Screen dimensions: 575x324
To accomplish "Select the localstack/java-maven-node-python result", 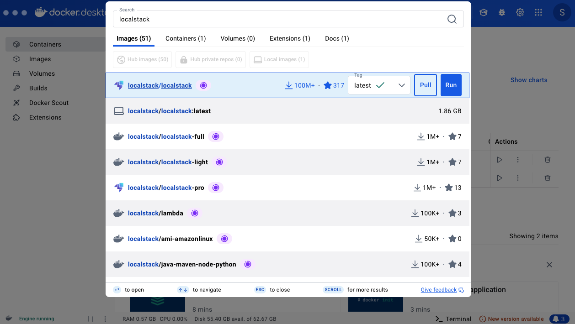I will click(287, 264).
